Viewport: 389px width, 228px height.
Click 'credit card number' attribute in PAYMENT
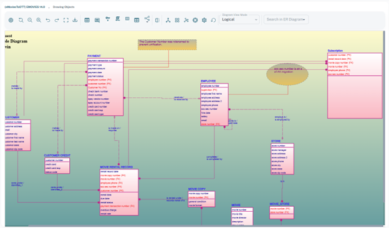[x=97, y=107]
